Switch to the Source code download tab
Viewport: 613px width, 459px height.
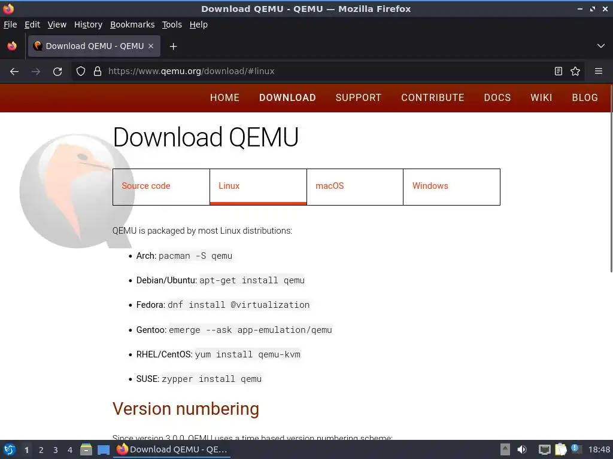[161, 187]
